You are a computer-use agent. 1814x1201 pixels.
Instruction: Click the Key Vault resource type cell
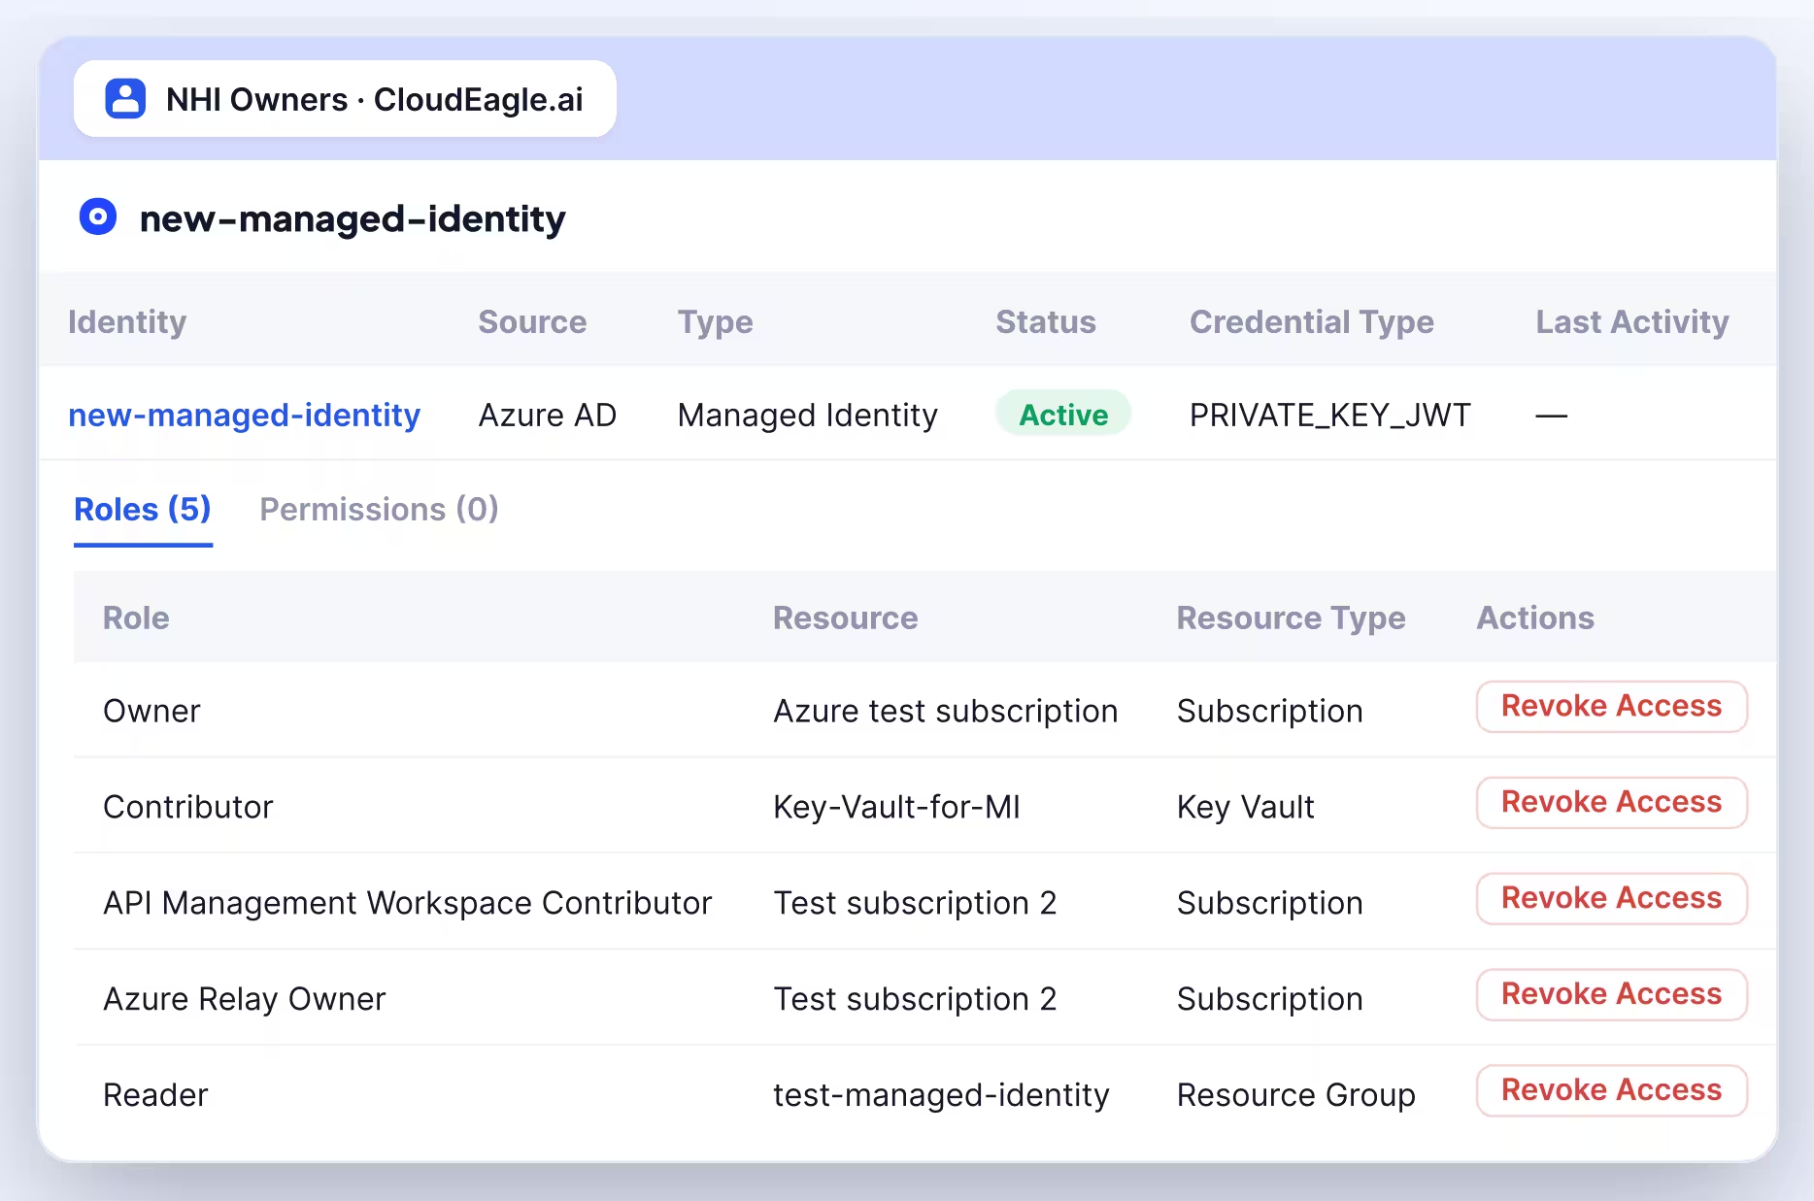(x=1245, y=807)
